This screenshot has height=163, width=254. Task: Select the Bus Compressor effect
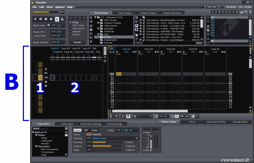(x=50, y=149)
